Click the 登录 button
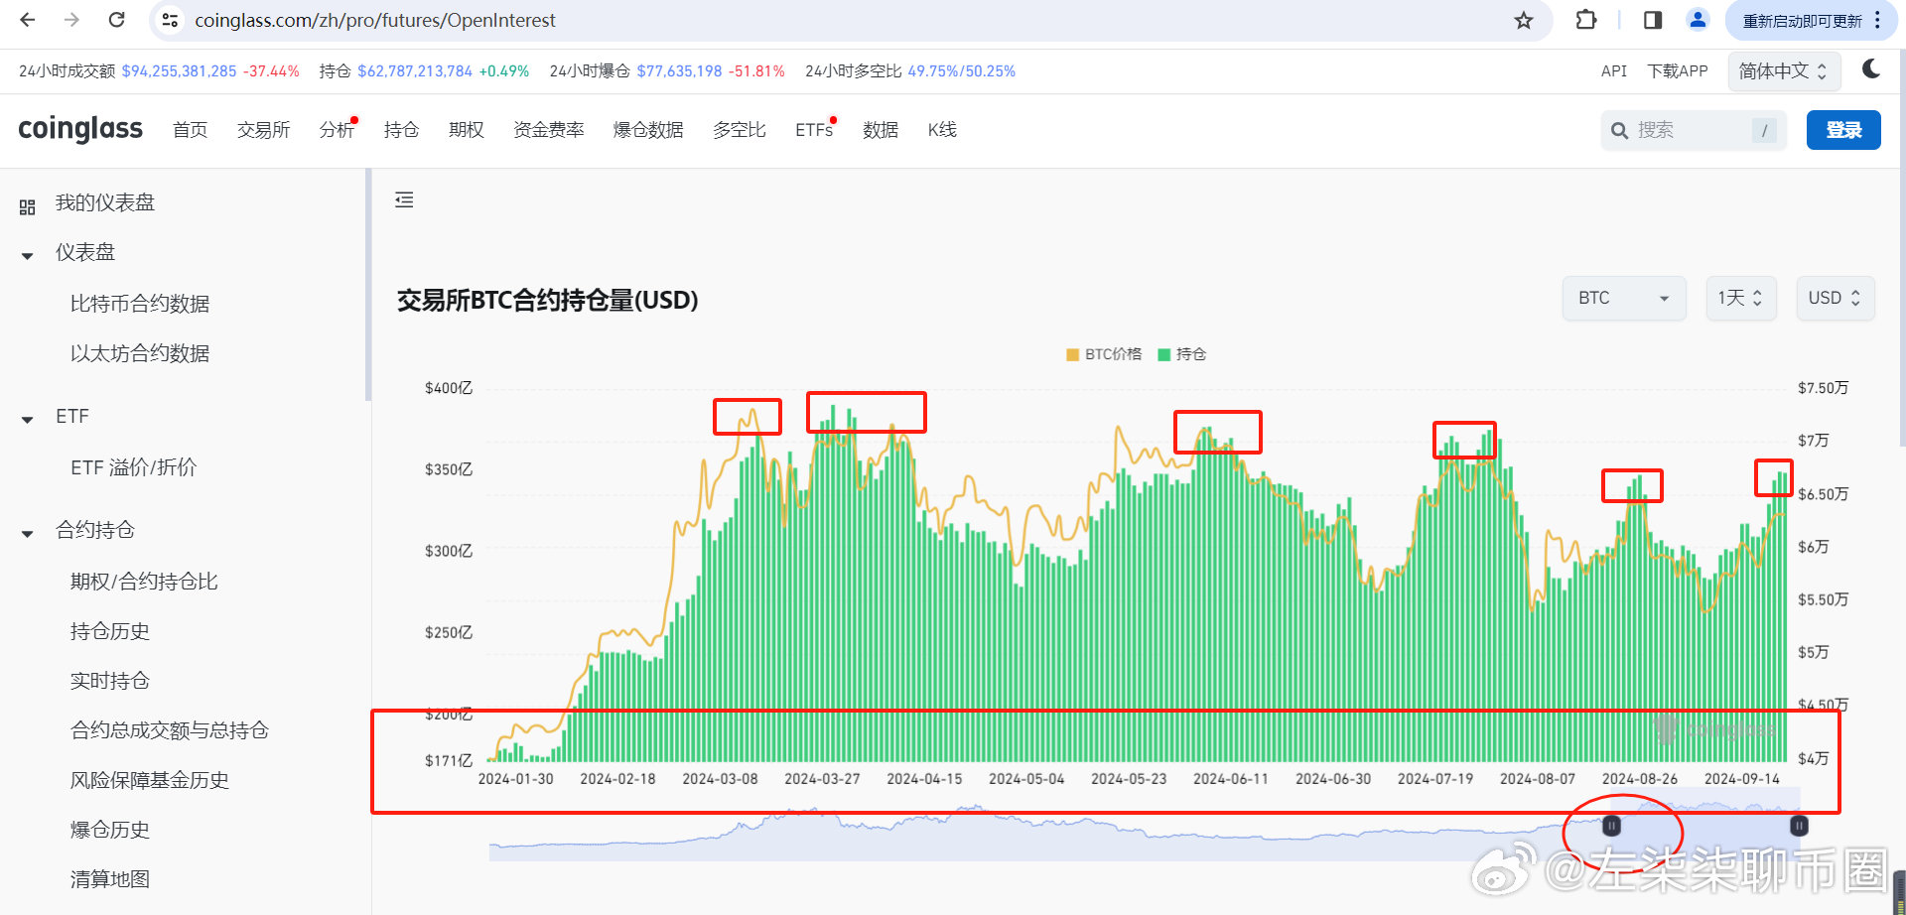 tap(1843, 130)
